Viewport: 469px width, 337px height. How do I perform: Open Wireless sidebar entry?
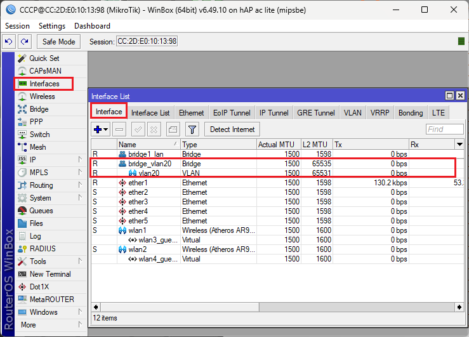click(42, 96)
